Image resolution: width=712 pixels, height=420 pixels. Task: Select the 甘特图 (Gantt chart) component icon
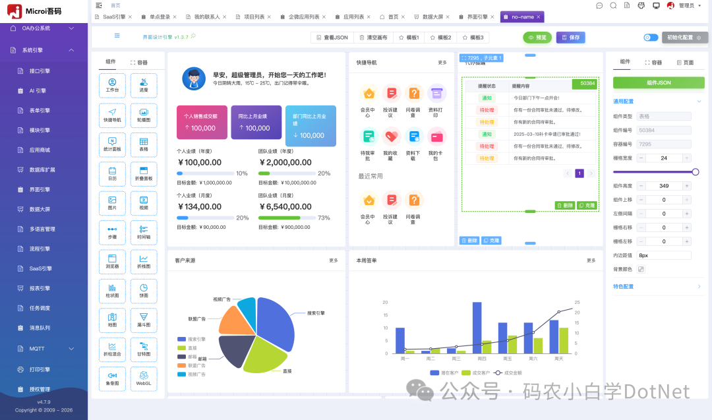pos(144,350)
